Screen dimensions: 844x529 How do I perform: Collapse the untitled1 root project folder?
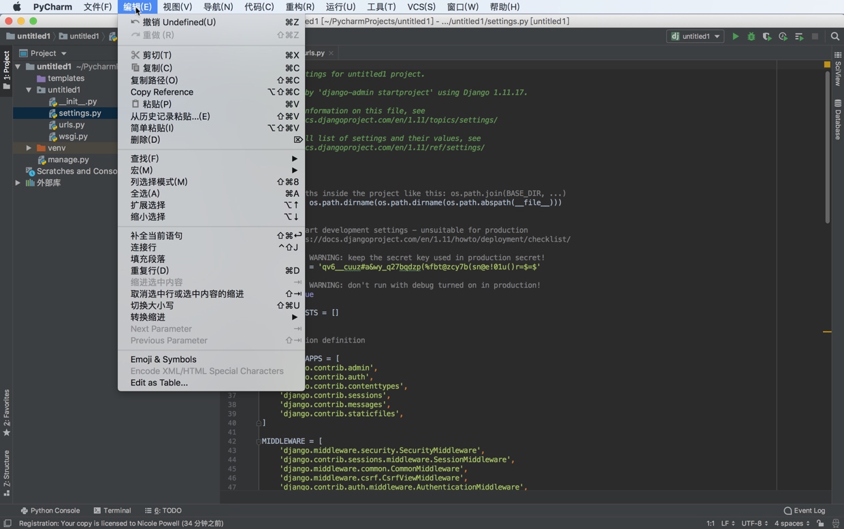18,67
